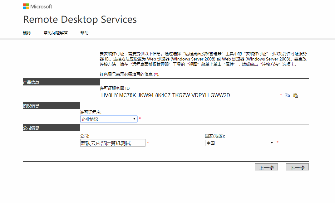The image size is (335, 203).
Task: Open the 删除 menu item
Action: [x=27, y=33]
